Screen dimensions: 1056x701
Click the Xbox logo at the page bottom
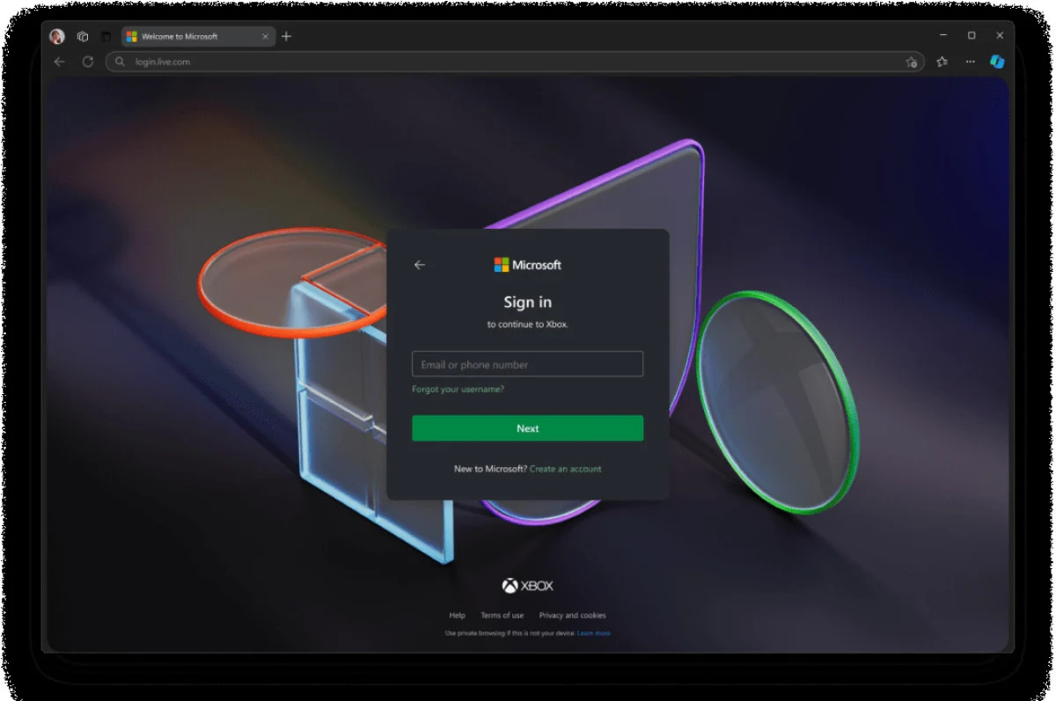tap(528, 586)
